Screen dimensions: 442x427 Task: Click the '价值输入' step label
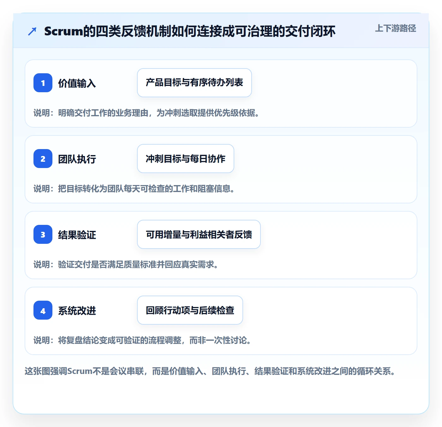tap(77, 83)
